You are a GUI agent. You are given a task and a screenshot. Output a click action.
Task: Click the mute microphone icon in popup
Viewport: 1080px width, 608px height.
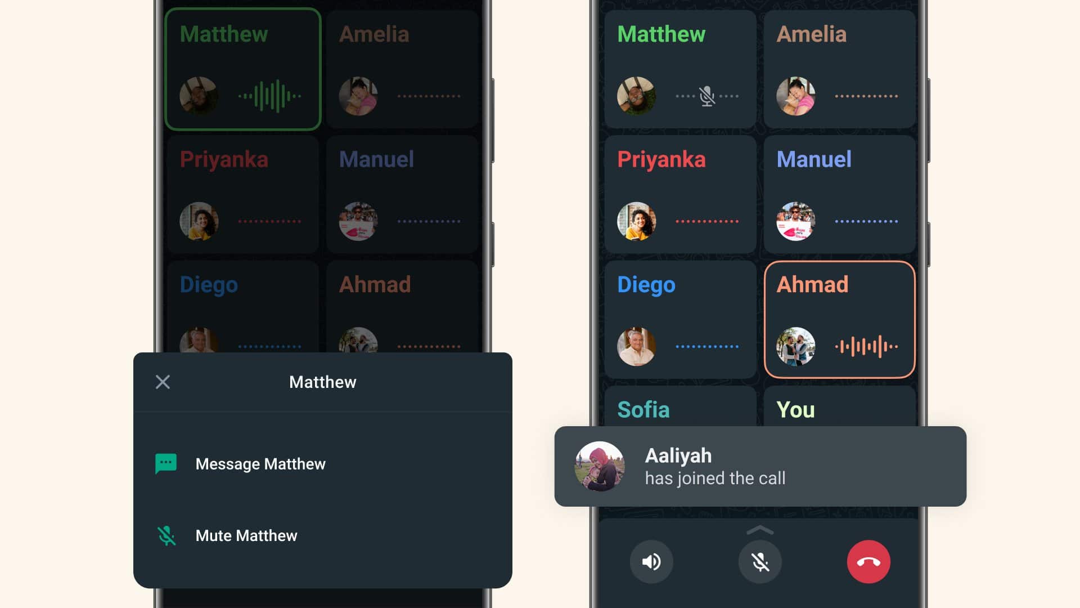tap(165, 535)
